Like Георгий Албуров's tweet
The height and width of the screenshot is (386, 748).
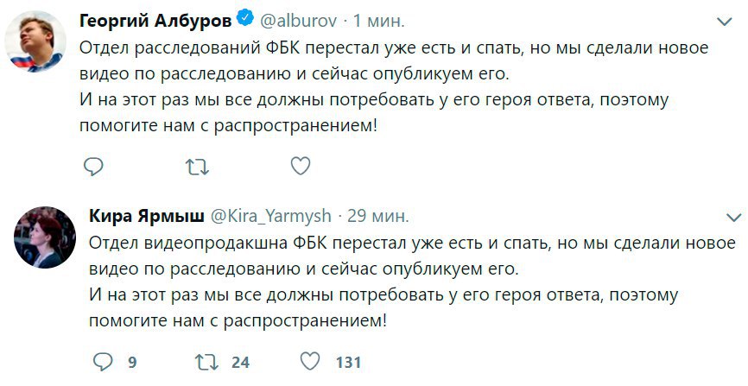[299, 166]
